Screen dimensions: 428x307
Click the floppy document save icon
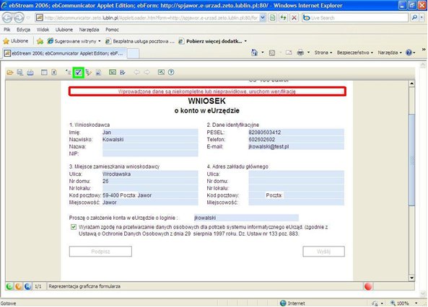(x=99, y=72)
